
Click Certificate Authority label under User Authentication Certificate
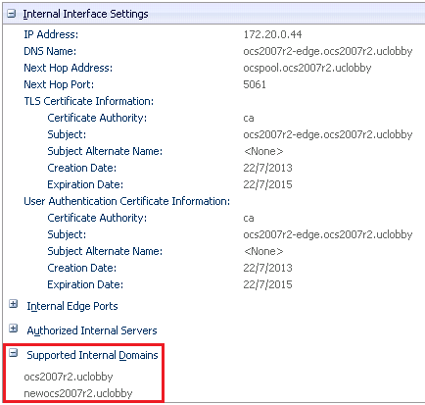click(x=97, y=218)
